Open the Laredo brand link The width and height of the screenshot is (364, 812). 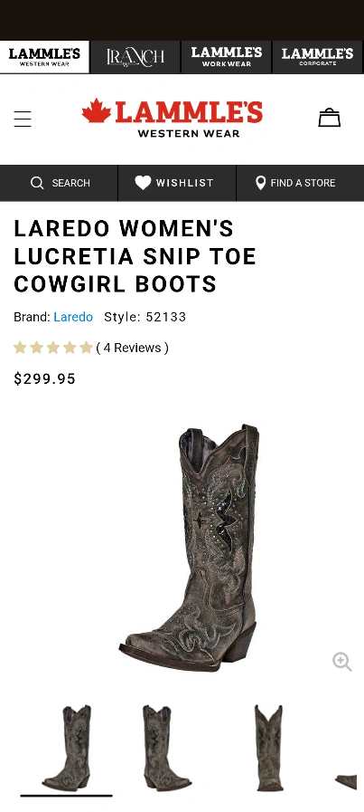[x=73, y=317]
